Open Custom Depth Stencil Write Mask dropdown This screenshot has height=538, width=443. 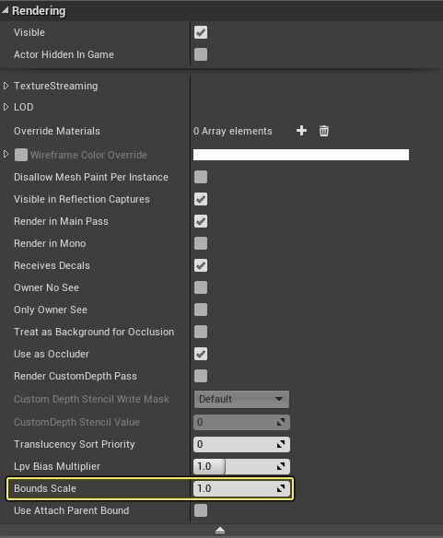241,399
